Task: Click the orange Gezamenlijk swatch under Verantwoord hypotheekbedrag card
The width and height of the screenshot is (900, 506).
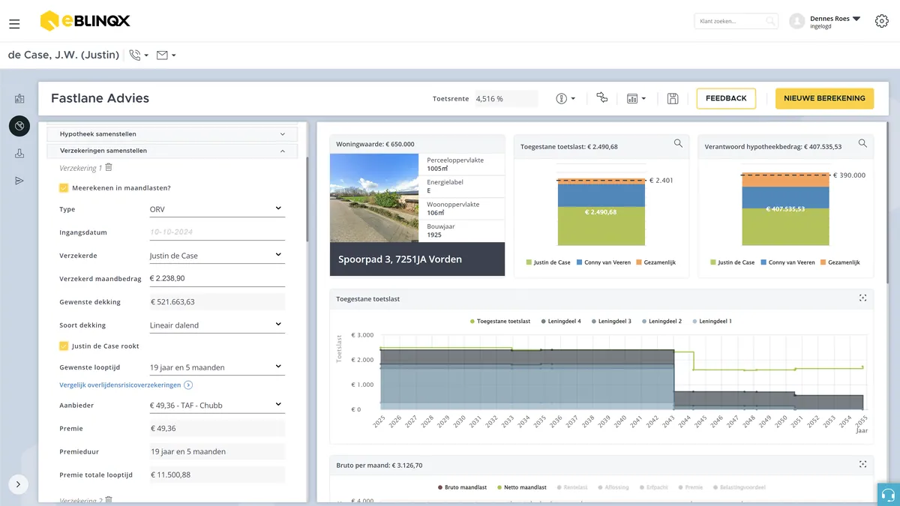Action: [822, 262]
